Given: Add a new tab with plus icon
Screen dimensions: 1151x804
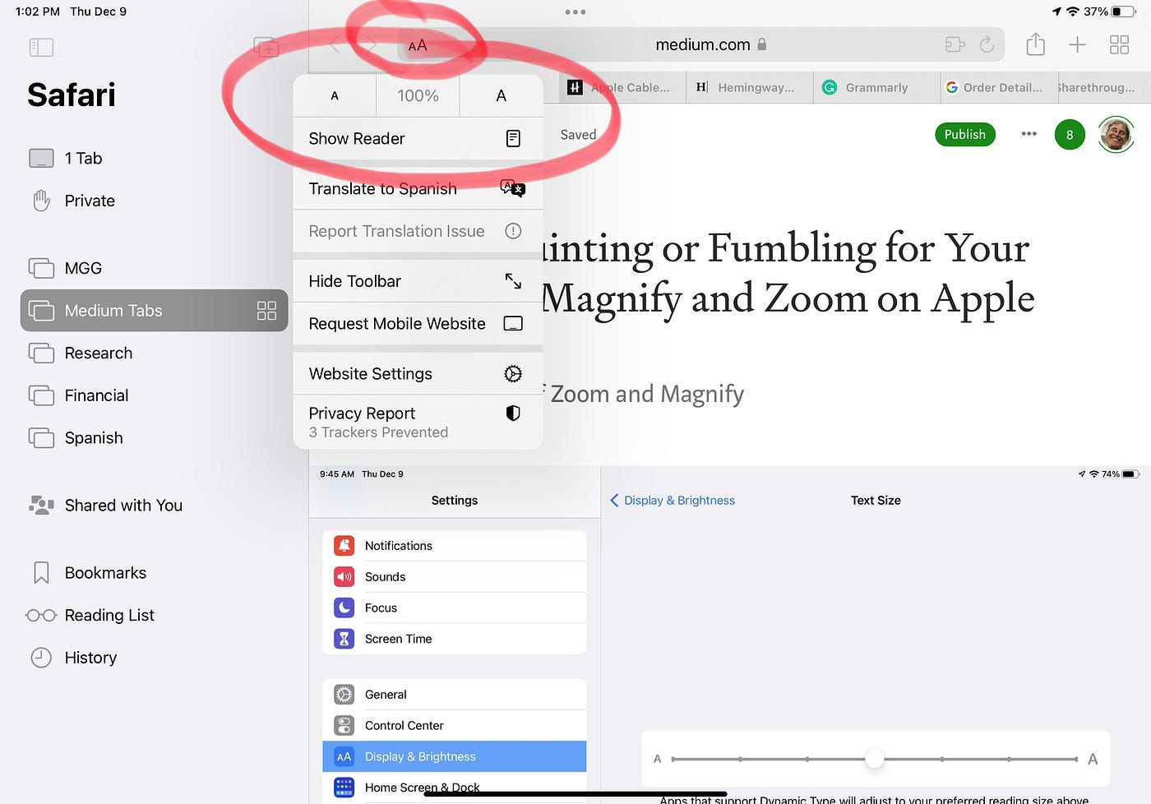Looking at the screenshot, I should tap(1077, 44).
